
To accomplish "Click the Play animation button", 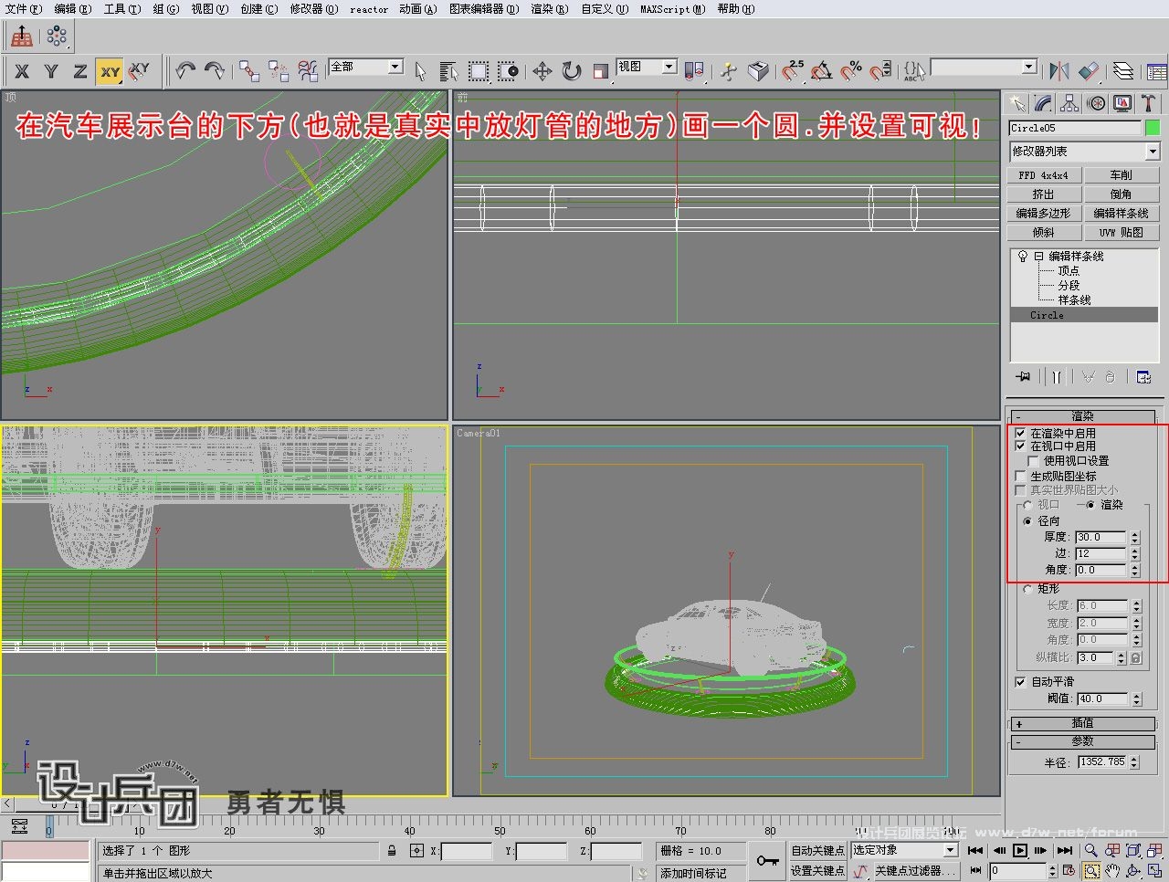I will (x=1020, y=850).
